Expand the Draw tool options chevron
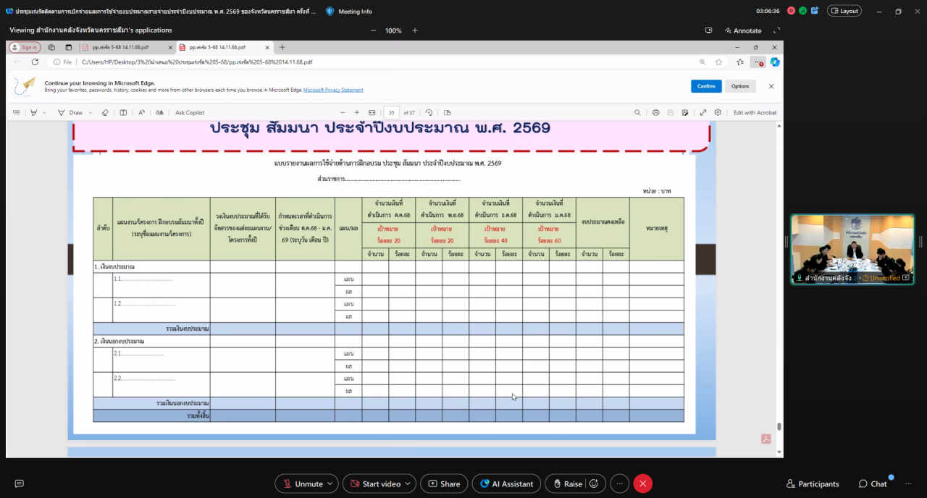 pyautogui.click(x=89, y=112)
